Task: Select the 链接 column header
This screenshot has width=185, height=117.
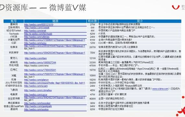Action: [55, 21]
